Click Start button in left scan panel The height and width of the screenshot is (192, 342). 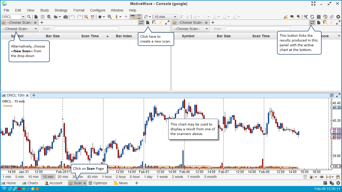[46, 29]
